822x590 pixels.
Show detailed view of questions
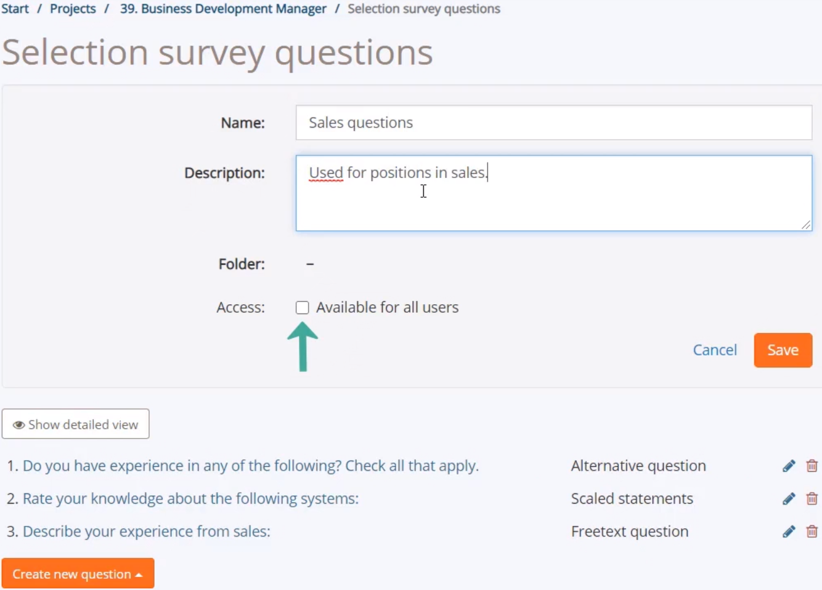click(75, 424)
